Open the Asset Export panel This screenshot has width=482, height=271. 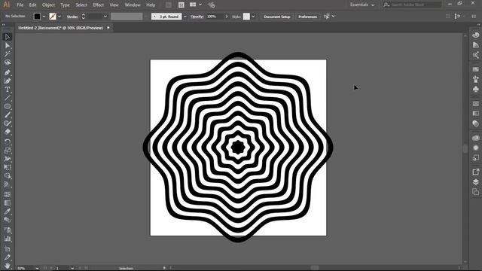click(x=475, y=172)
